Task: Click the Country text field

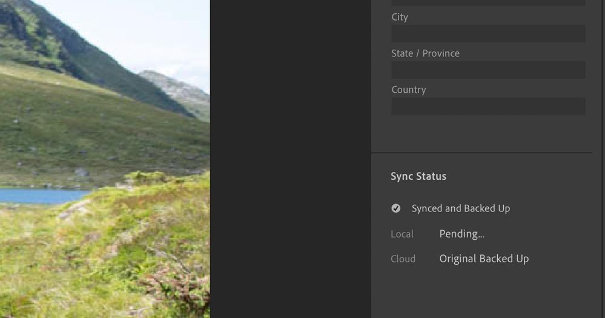Action: coord(488,107)
